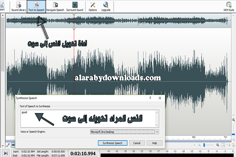
Task: Expand the Voice or Speech Engine dropdown
Action: pyautogui.click(x=157, y=133)
